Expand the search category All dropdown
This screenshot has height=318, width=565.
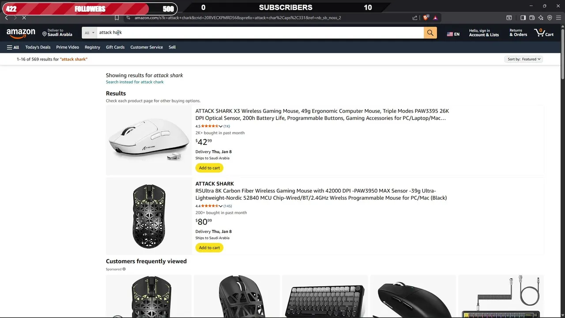(x=90, y=33)
